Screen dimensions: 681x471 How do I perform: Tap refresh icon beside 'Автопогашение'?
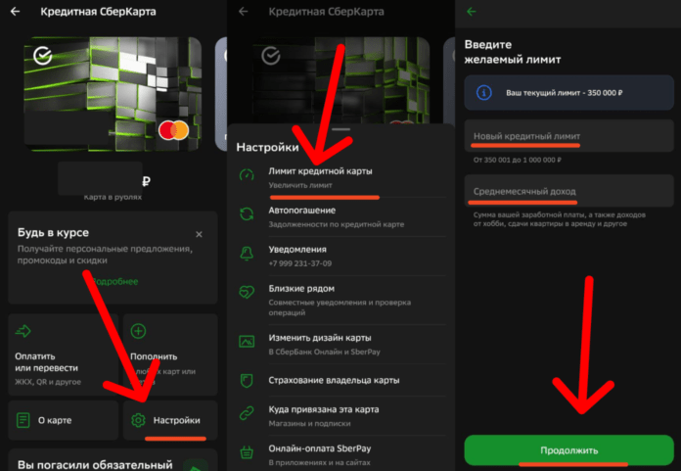pyautogui.click(x=247, y=213)
